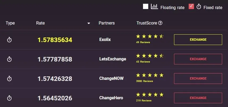Click EXCHANGE button for ChangeHero
This screenshot has height=107, width=228.
point(198,98)
